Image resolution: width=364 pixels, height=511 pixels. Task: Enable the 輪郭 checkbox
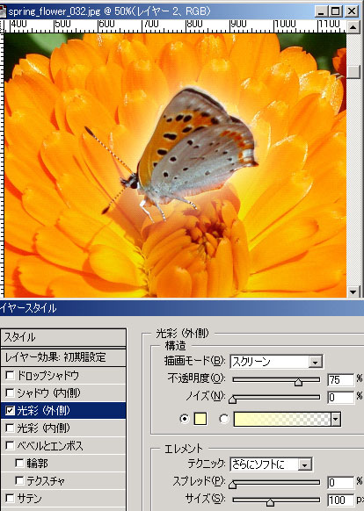[19, 463]
